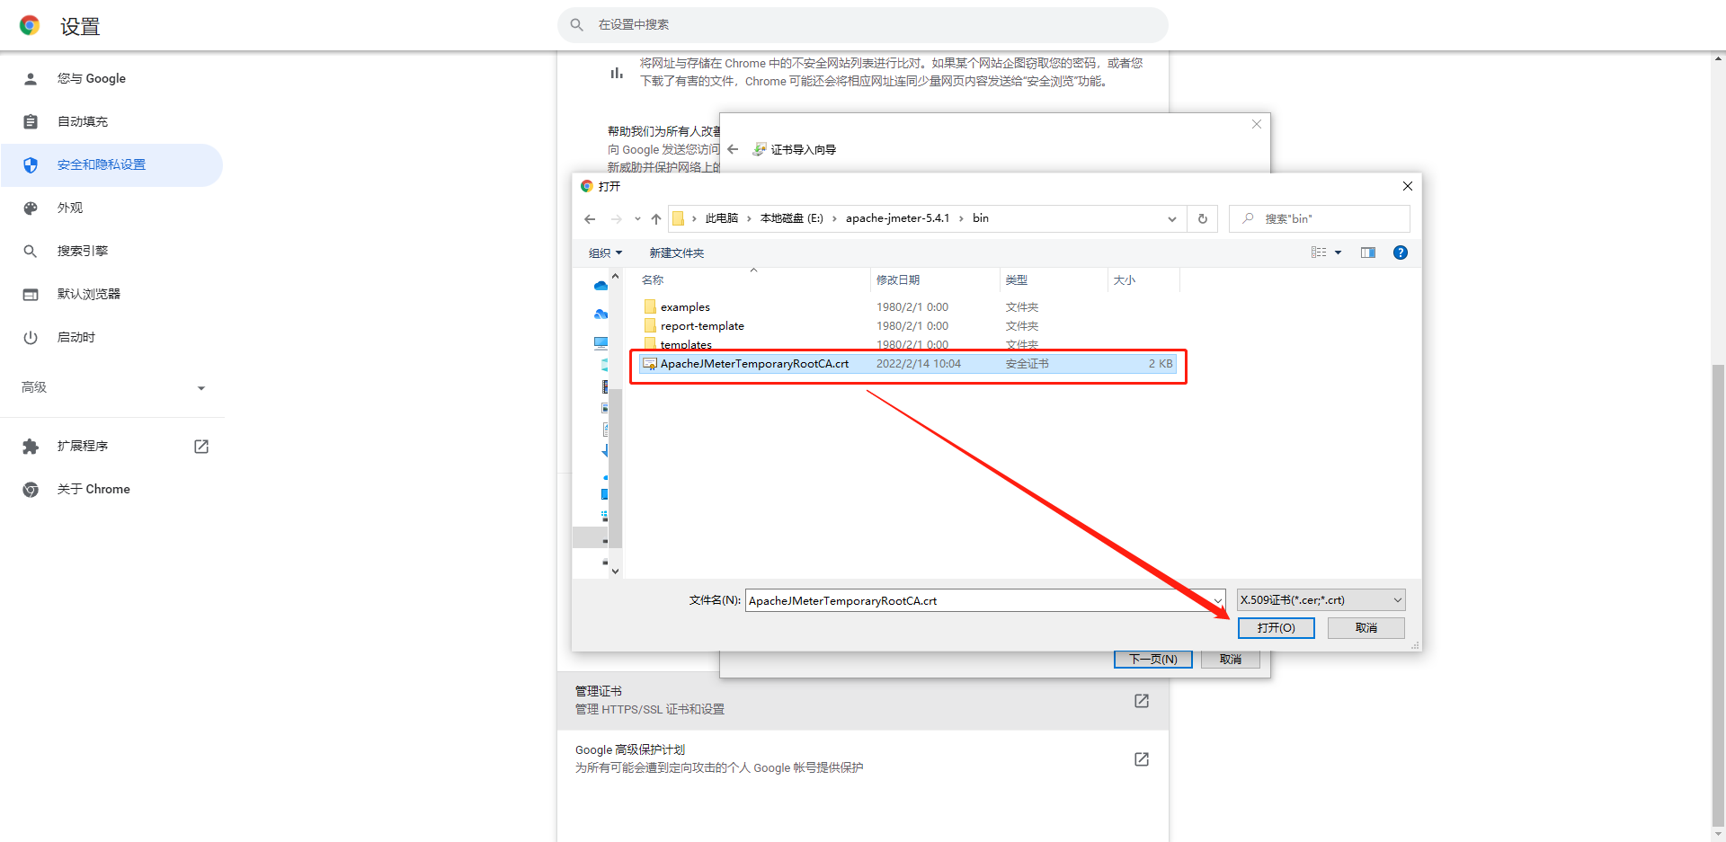The image size is (1726, 842).
Task: Click the power icon for 启动时
Action: point(31,338)
